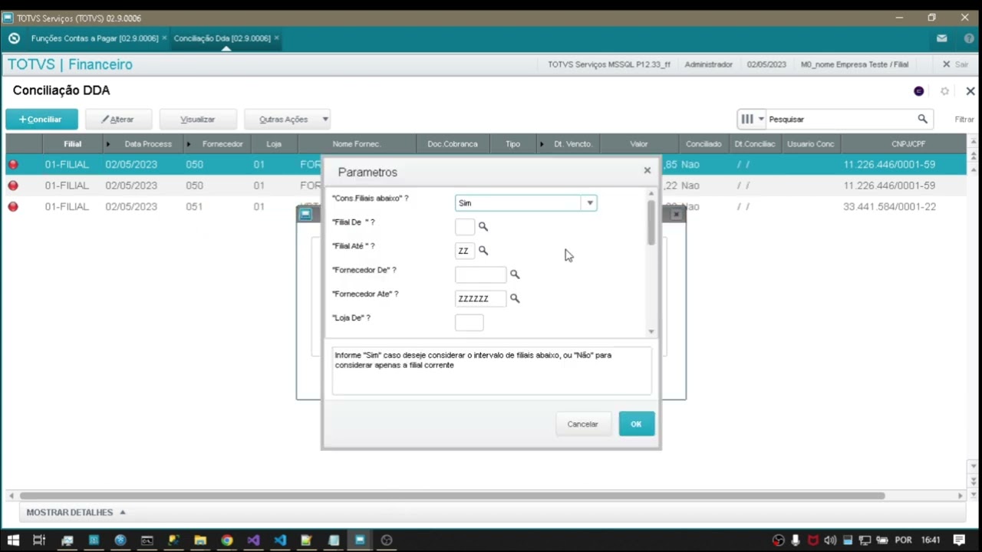Expand MOSTRAR DETALHES panel
The width and height of the screenshot is (982, 552).
coord(76,512)
